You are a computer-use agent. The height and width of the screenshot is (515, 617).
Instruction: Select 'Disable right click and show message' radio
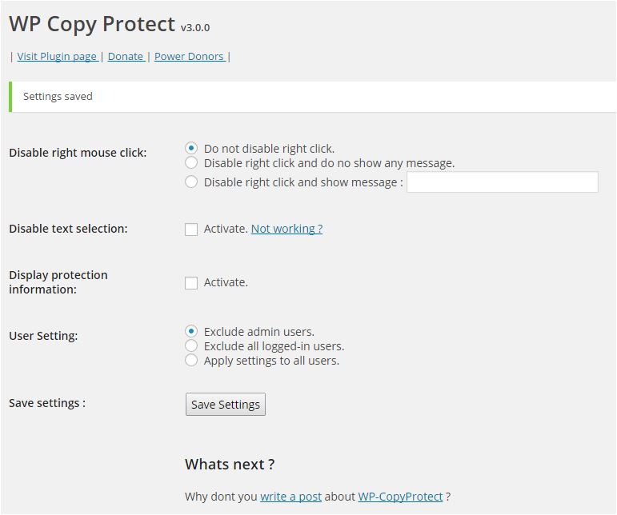coord(191,182)
